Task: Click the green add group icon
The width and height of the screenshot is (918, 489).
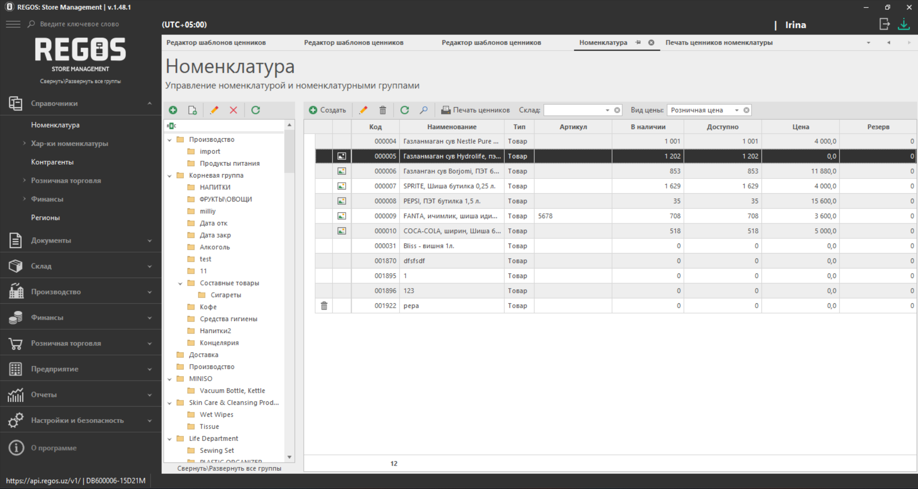Action: [173, 110]
